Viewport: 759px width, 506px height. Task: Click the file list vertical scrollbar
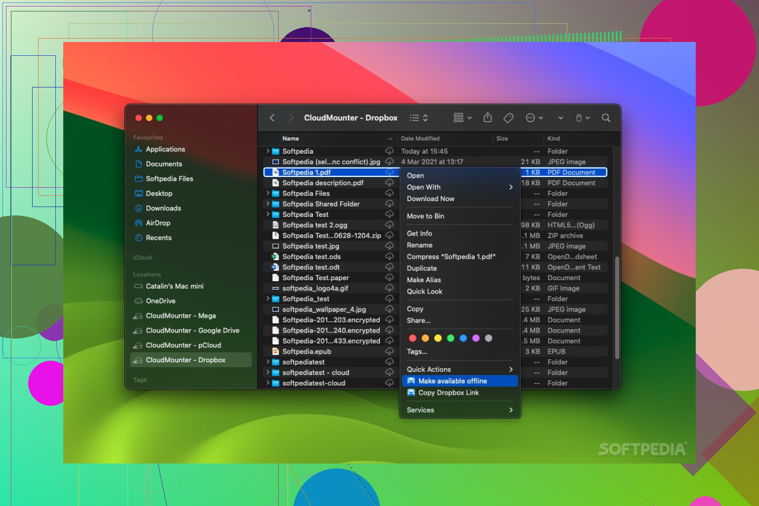coord(617,306)
